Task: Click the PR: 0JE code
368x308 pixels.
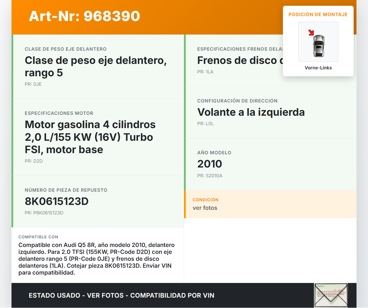Action: pyautogui.click(x=33, y=84)
